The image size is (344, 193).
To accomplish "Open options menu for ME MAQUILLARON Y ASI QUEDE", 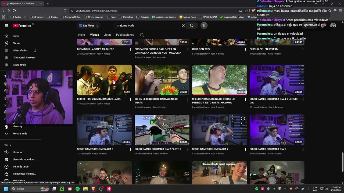I will click(x=130, y=50).
